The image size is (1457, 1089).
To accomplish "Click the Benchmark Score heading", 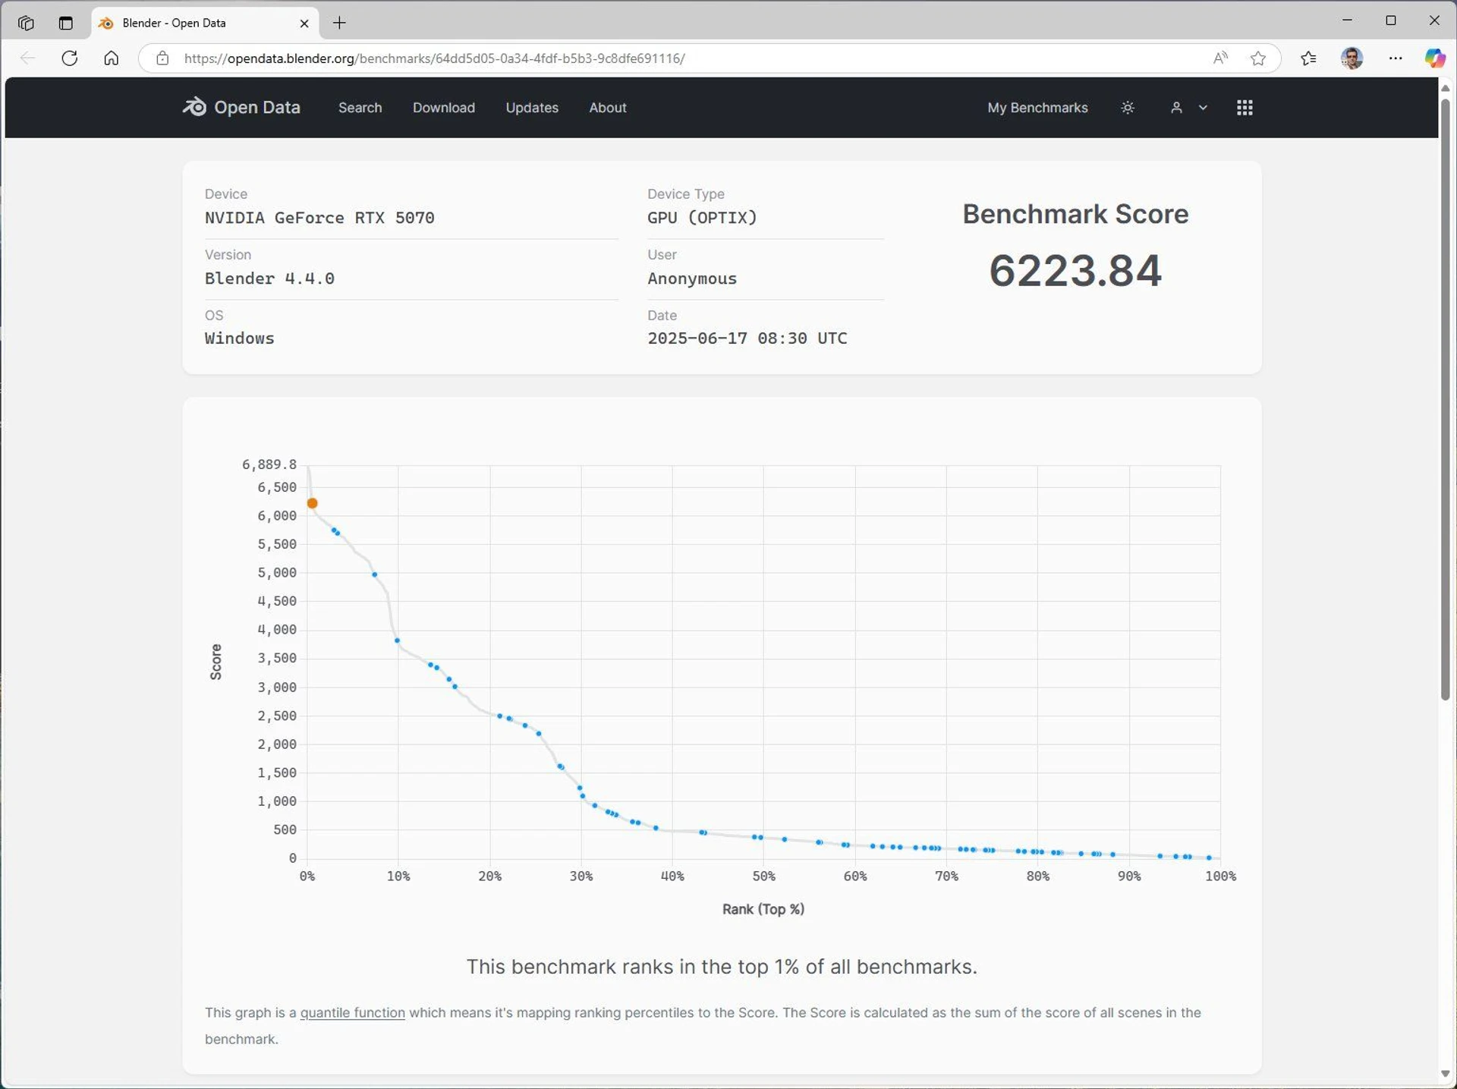I will coord(1075,214).
